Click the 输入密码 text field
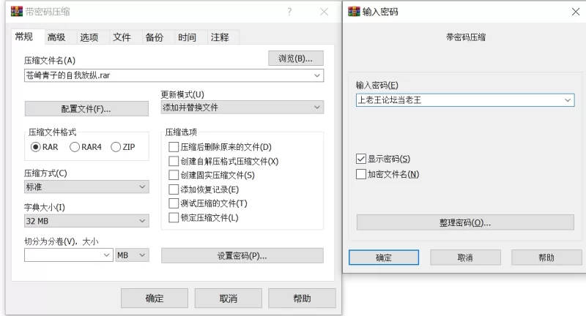This screenshot has height=316, width=586. click(458, 100)
